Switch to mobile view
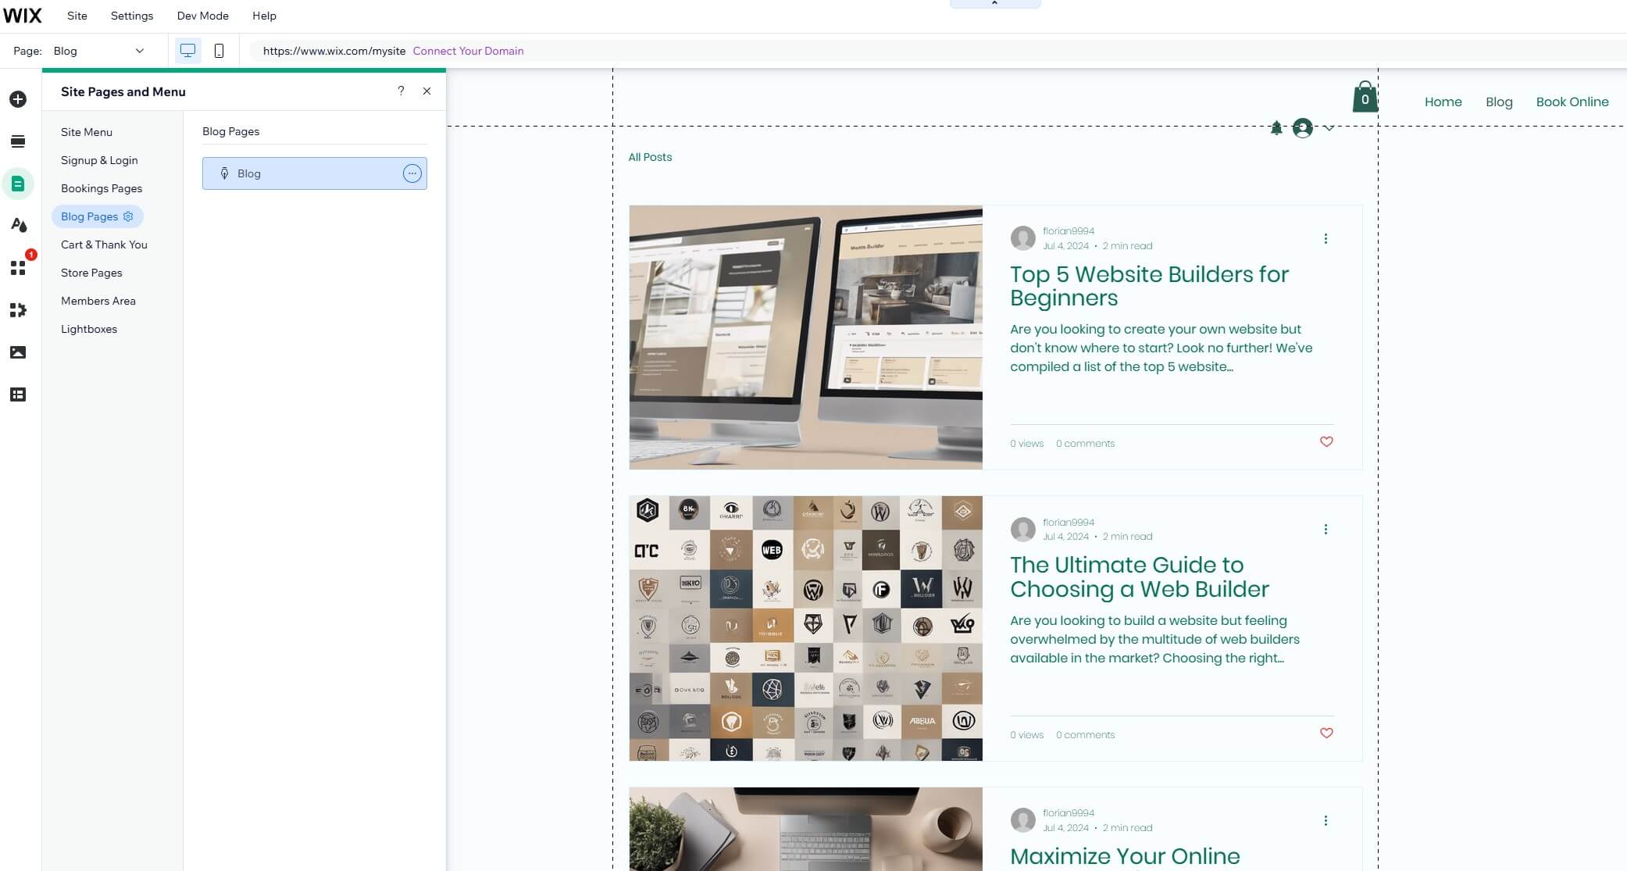The height and width of the screenshot is (871, 1627). tap(219, 51)
